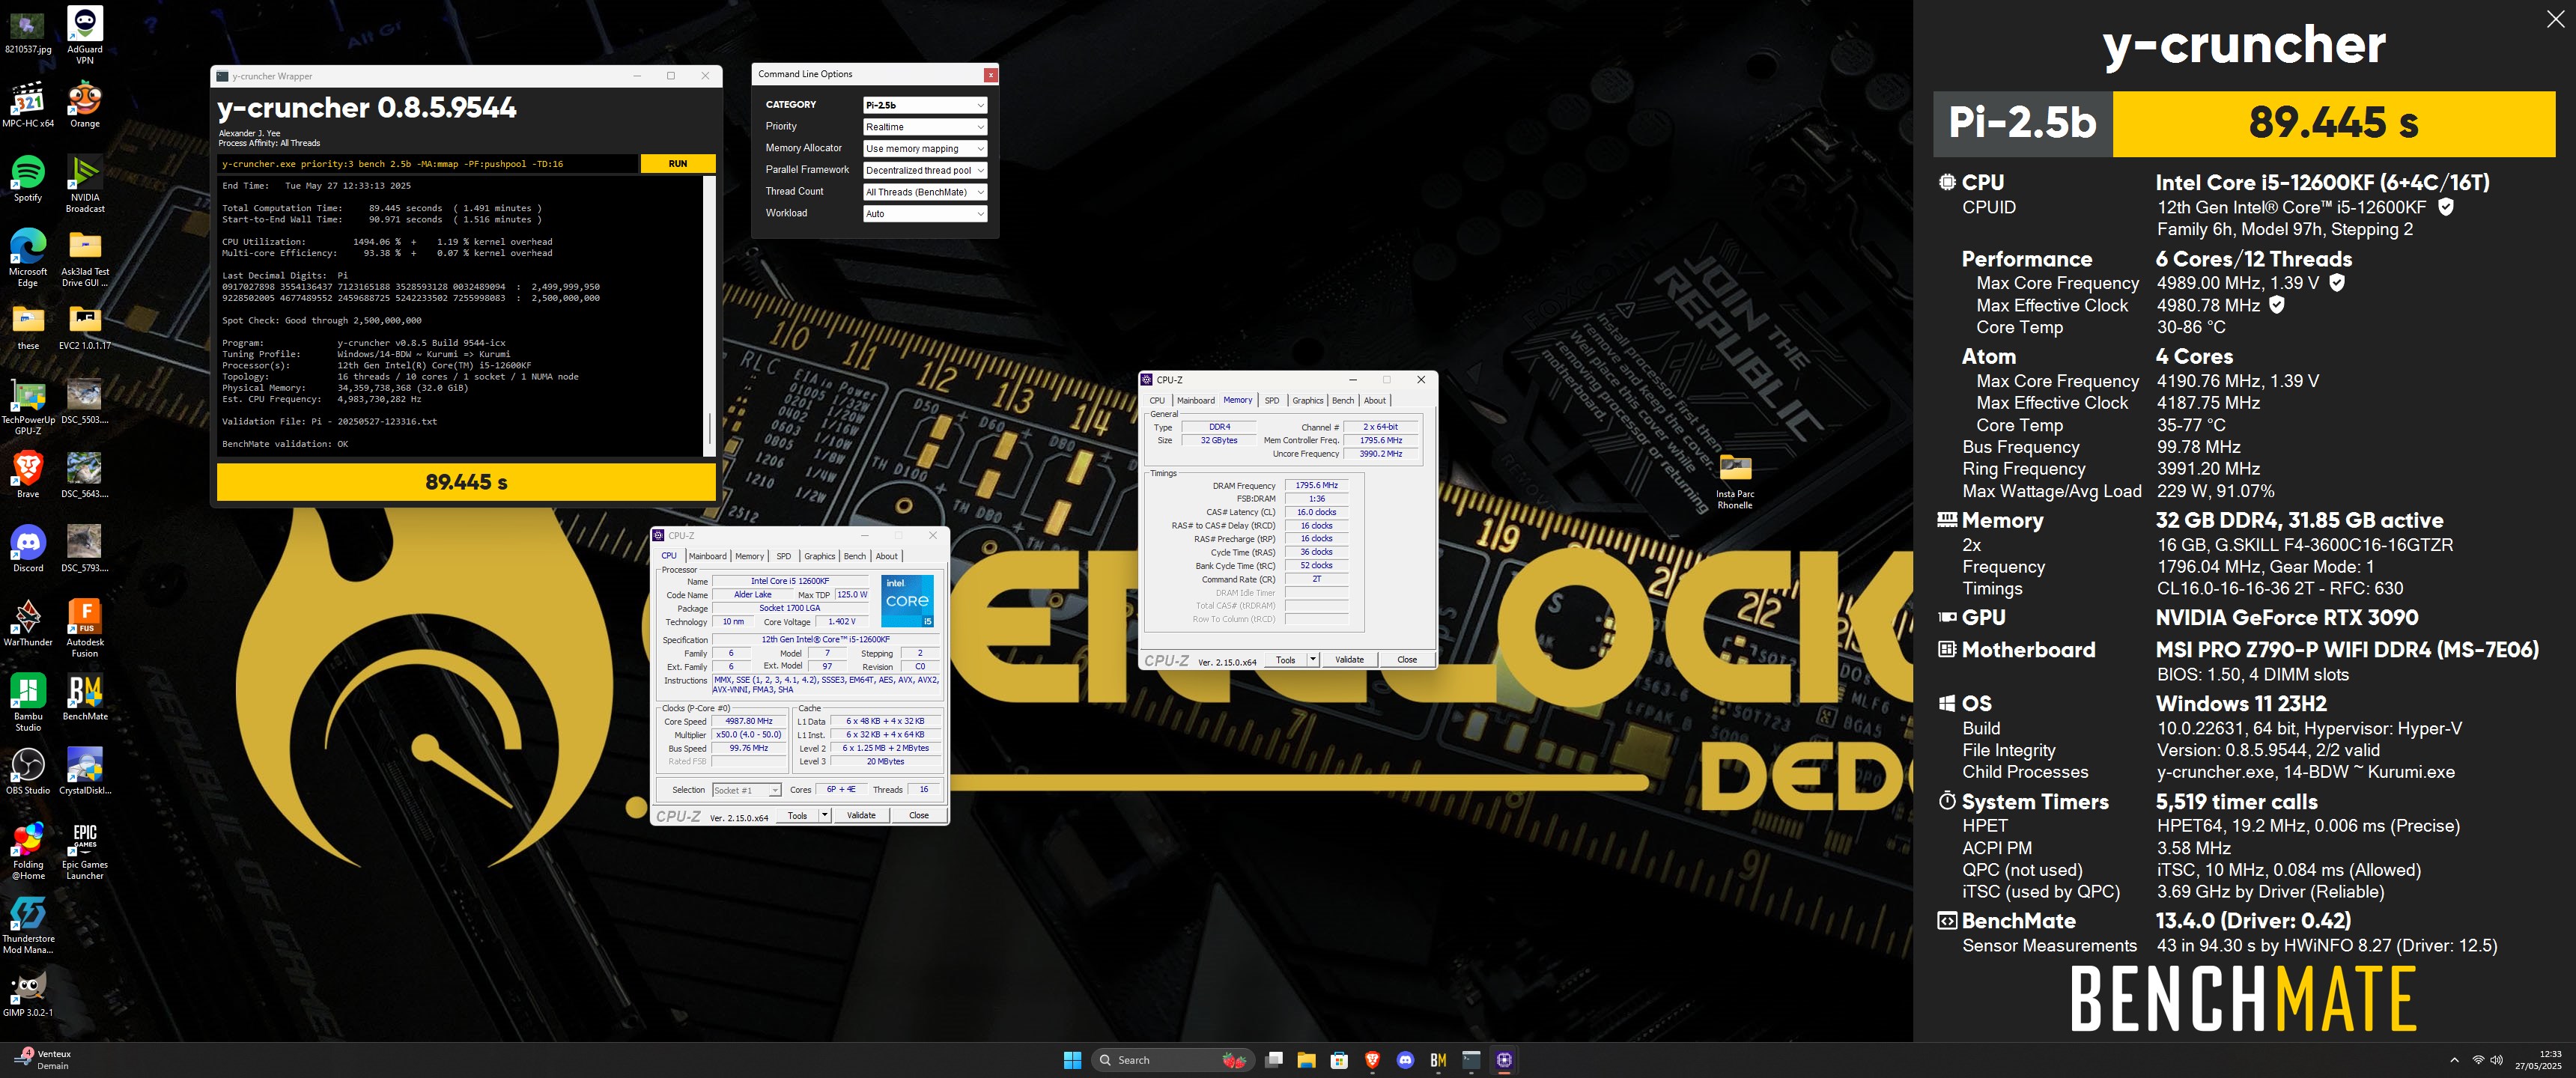Select the Spotify desktop icon
The width and height of the screenshot is (2576, 1078).
tap(28, 179)
